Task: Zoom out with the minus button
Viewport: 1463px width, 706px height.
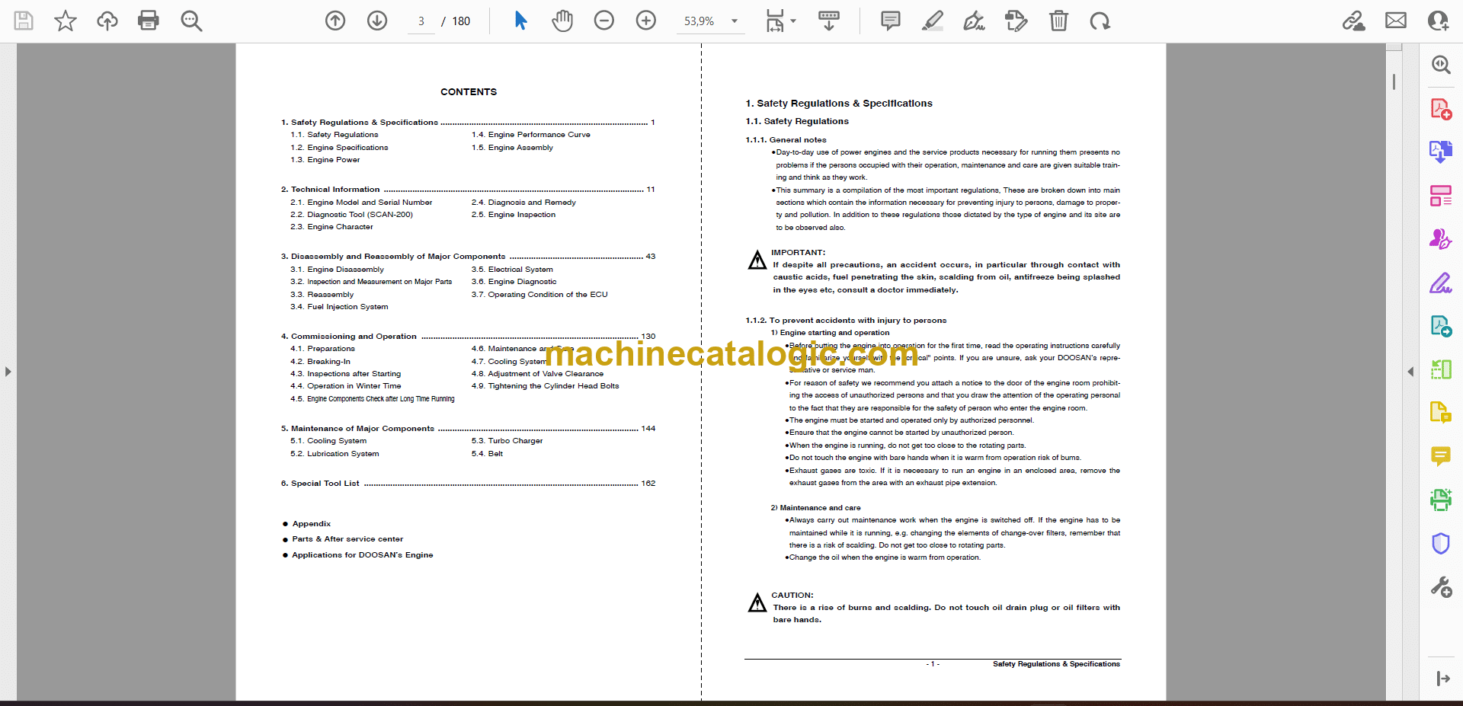Action: click(x=604, y=21)
